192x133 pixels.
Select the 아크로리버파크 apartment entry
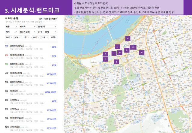[x=17, y=55]
